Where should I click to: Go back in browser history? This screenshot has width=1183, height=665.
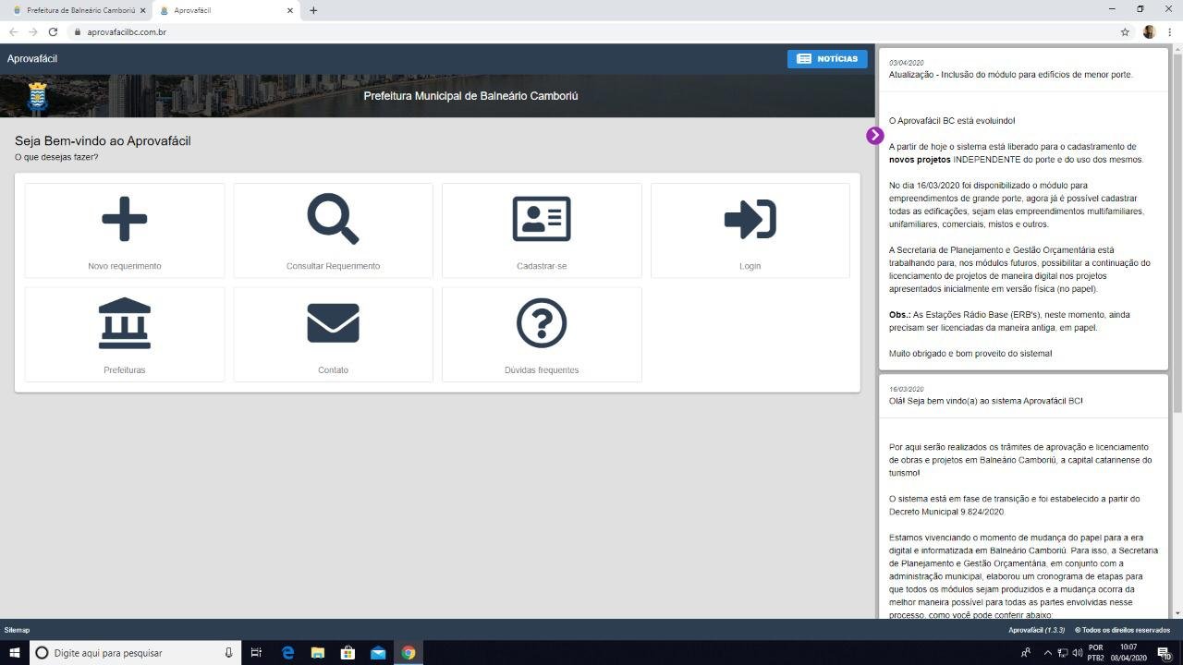13,31
